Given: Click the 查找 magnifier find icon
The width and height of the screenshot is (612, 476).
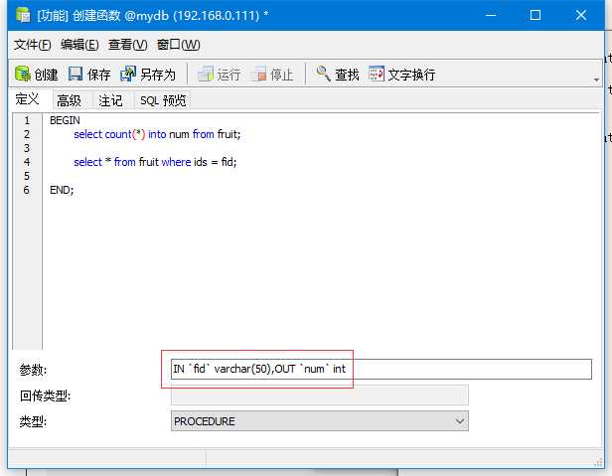Looking at the screenshot, I should (x=324, y=74).
